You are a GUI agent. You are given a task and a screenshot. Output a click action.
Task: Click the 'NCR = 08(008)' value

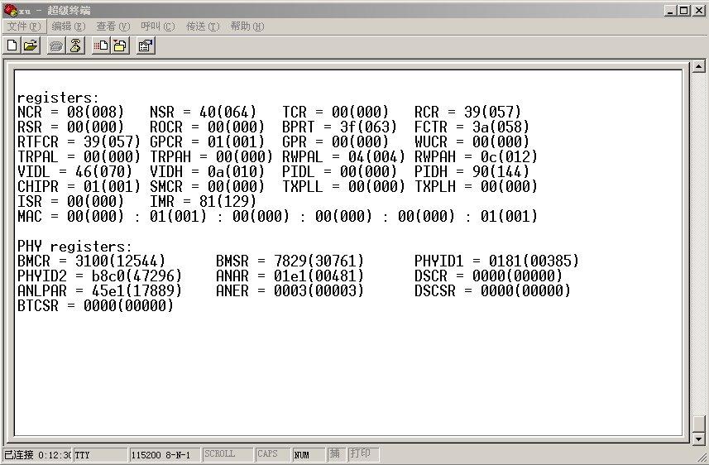point(70,113)
